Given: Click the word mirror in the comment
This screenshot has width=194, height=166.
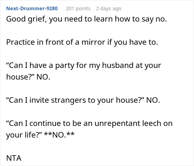Looking at the screenshot, I should [93, 42].
